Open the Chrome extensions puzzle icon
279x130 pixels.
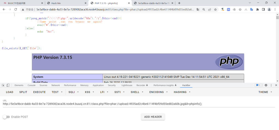[257, 9]
